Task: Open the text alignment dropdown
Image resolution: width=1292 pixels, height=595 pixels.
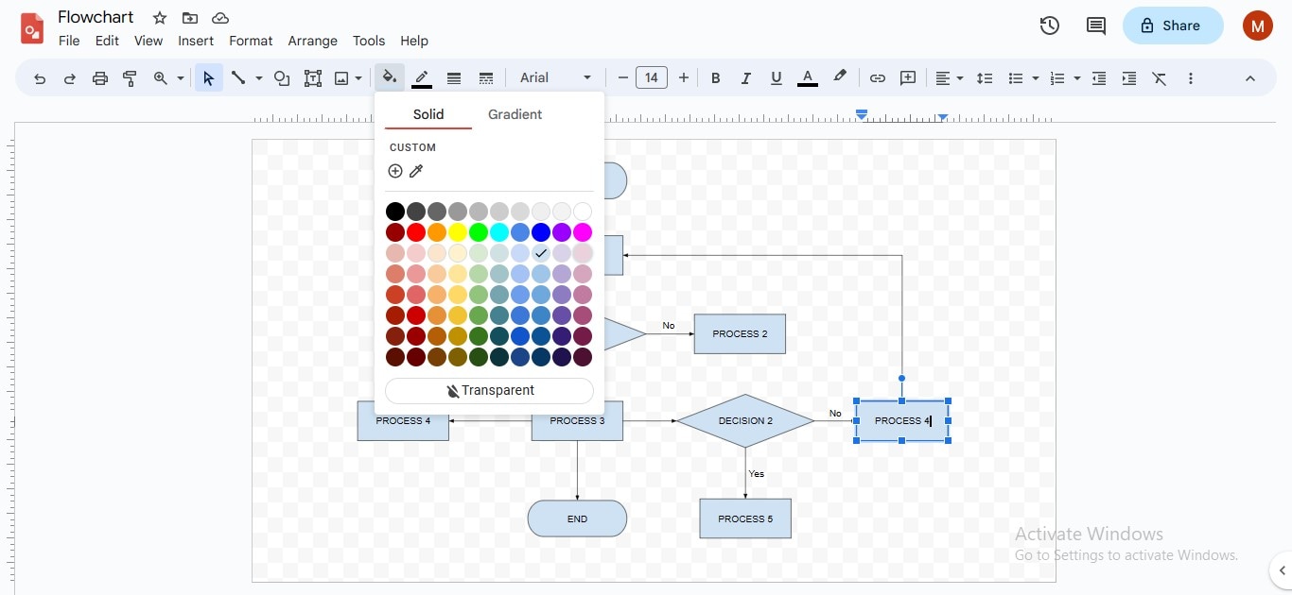Action: (949, 78)
